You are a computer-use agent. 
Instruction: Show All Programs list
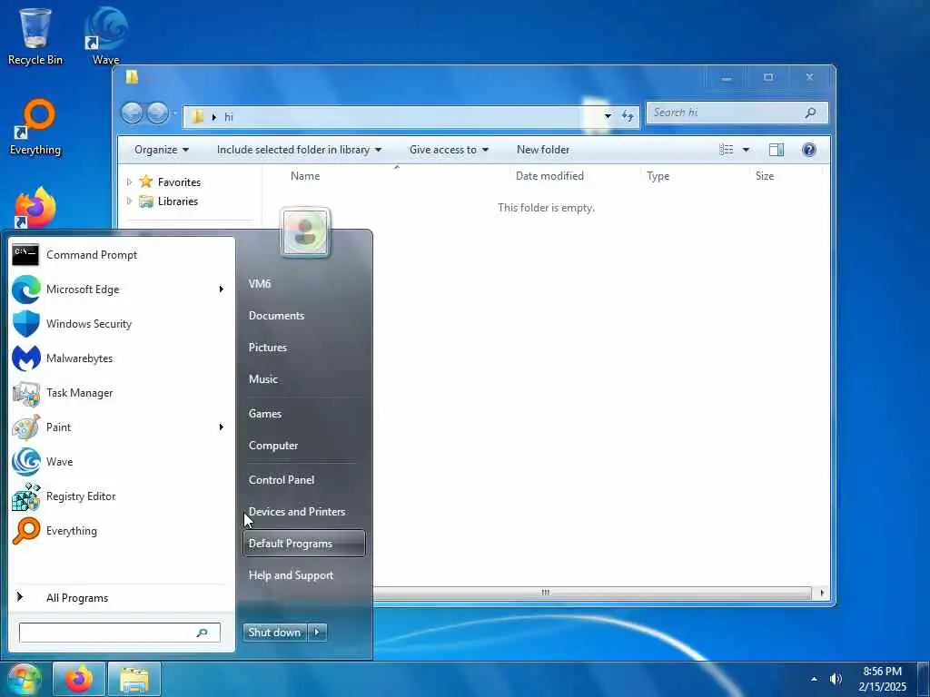tap(121, 598)
